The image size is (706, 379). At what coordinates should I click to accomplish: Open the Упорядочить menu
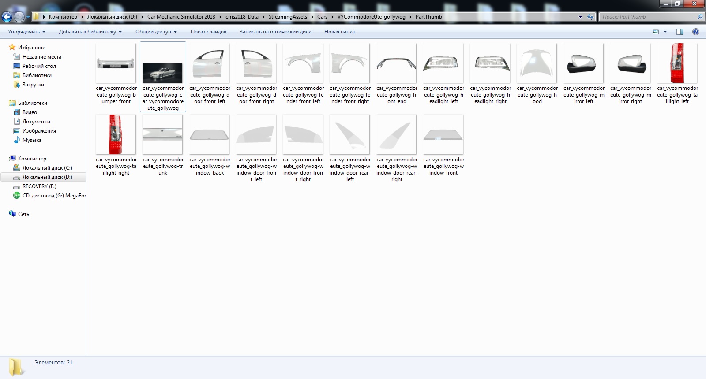[26, 32]
